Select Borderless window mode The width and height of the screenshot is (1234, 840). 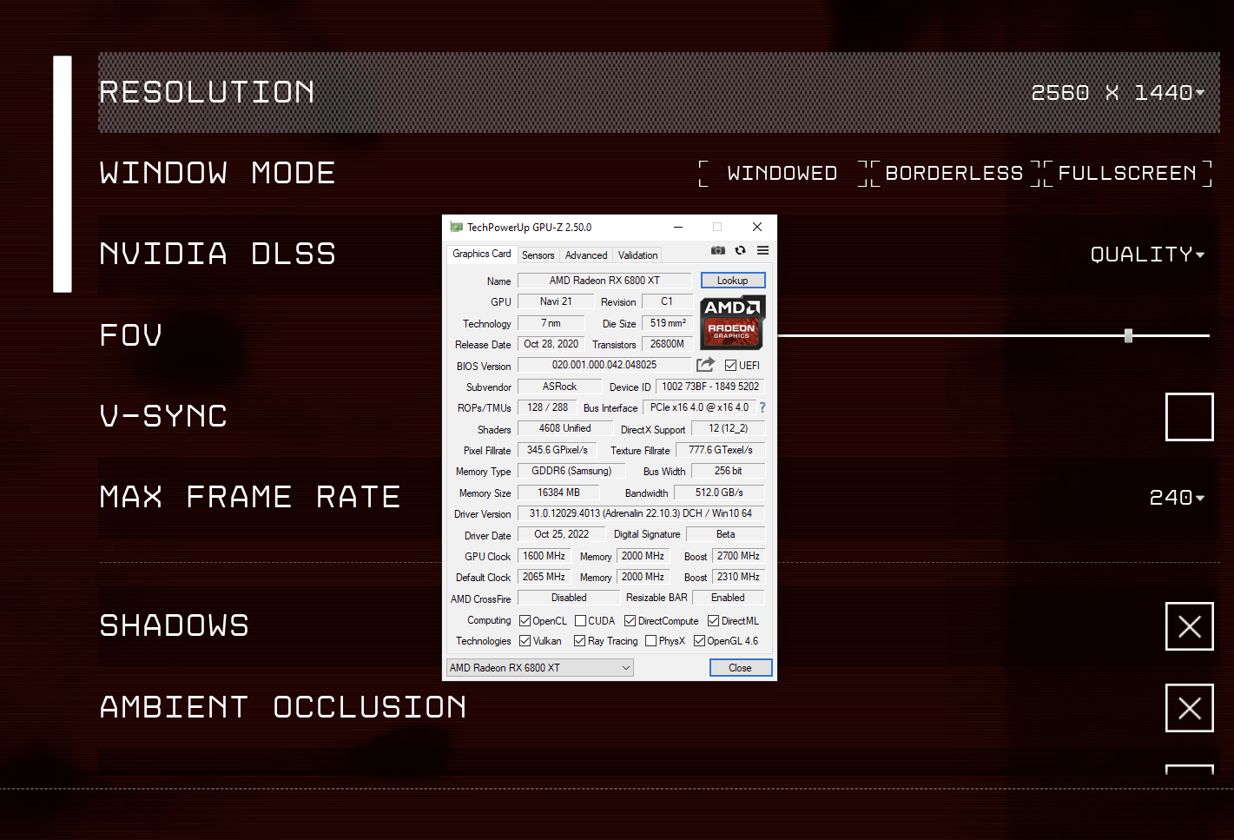click(954, 173)
